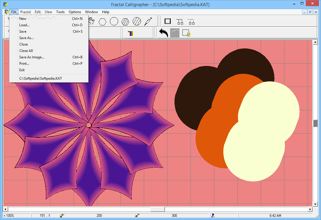Pick the syringe color injector tool

click(x=148, y=21)
